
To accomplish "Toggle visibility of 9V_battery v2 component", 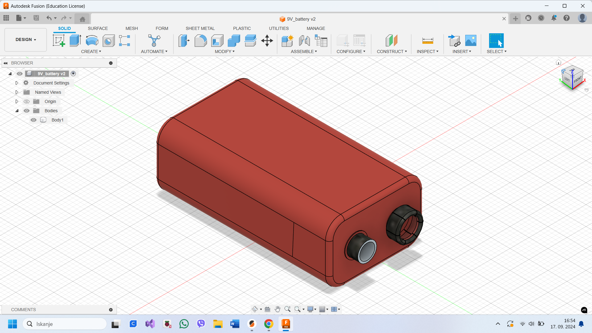I will click(20, 74).
